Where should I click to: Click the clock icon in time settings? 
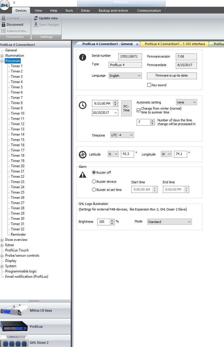[83, 105]
